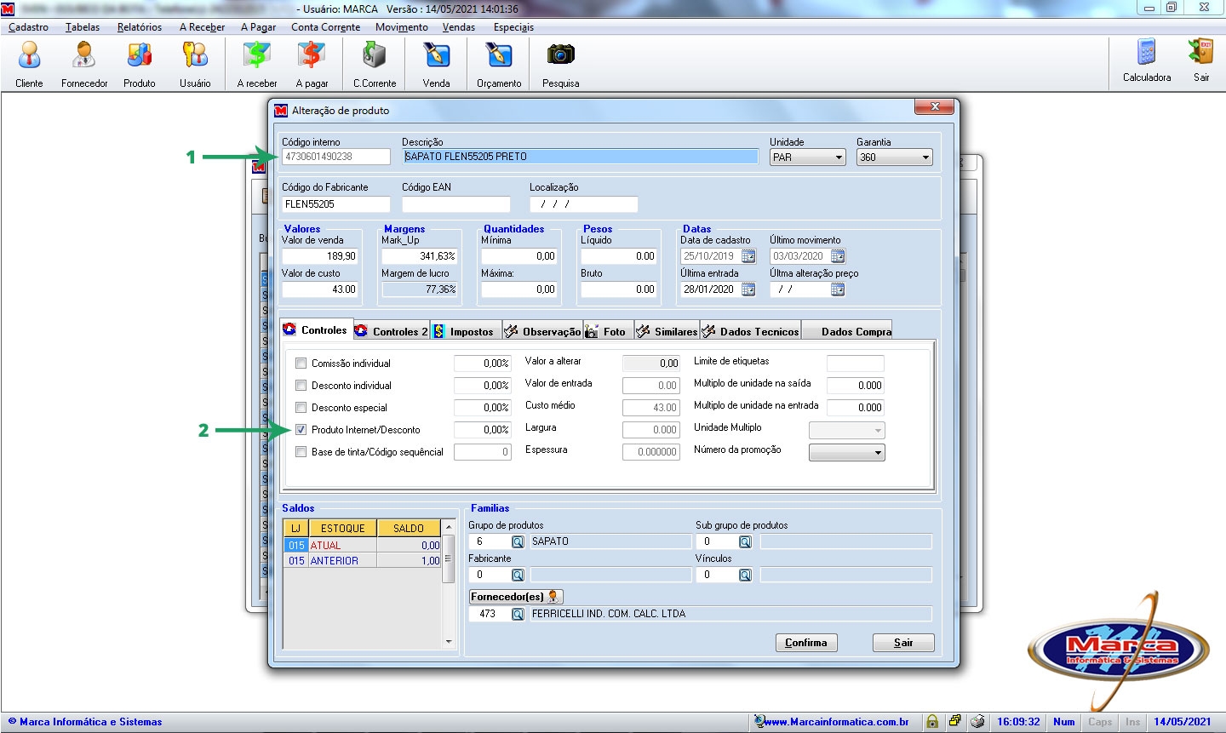The width and height of the screenshot is (1226, 733).
Task: Open calendar for Última entrada date
Action: tap(748, 289)
